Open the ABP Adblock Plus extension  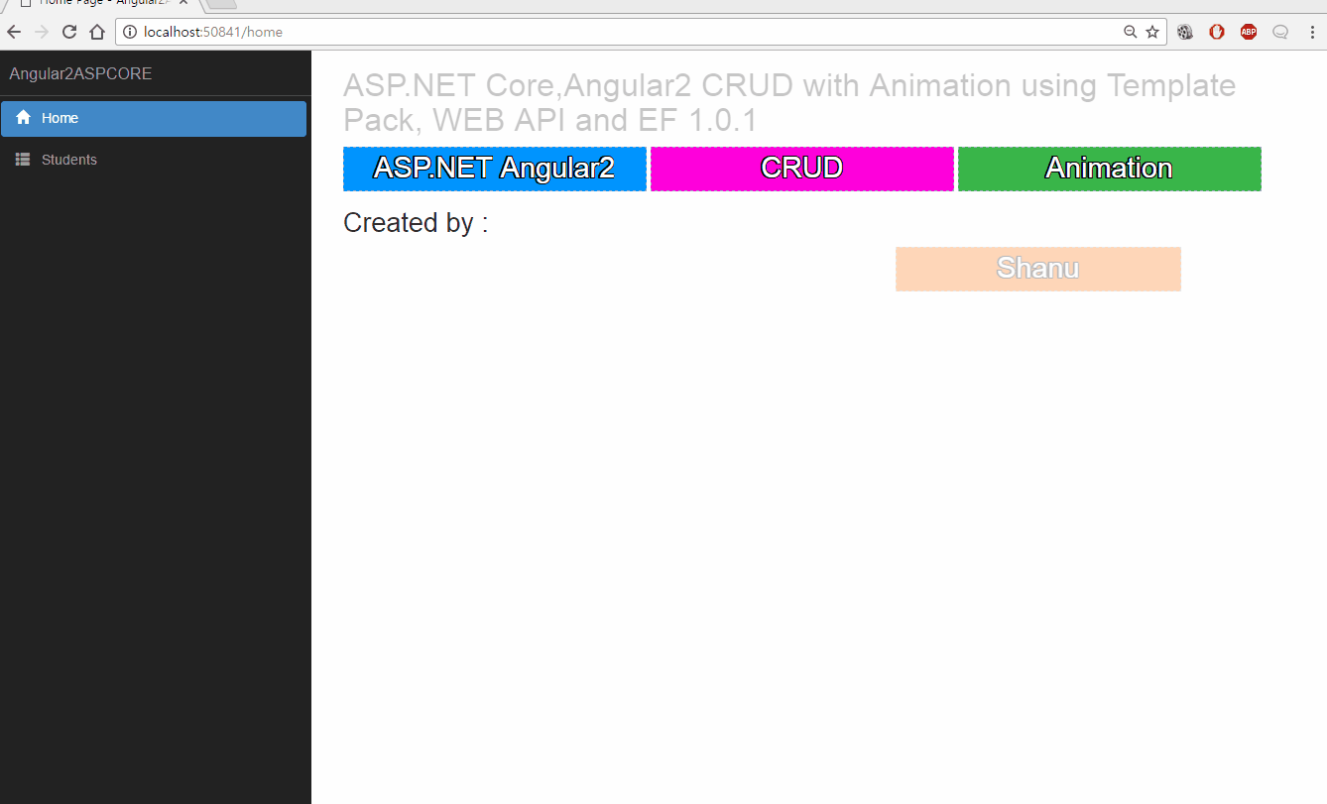pos(1249,32)
